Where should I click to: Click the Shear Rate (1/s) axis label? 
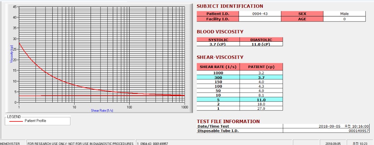click(102, 111)
